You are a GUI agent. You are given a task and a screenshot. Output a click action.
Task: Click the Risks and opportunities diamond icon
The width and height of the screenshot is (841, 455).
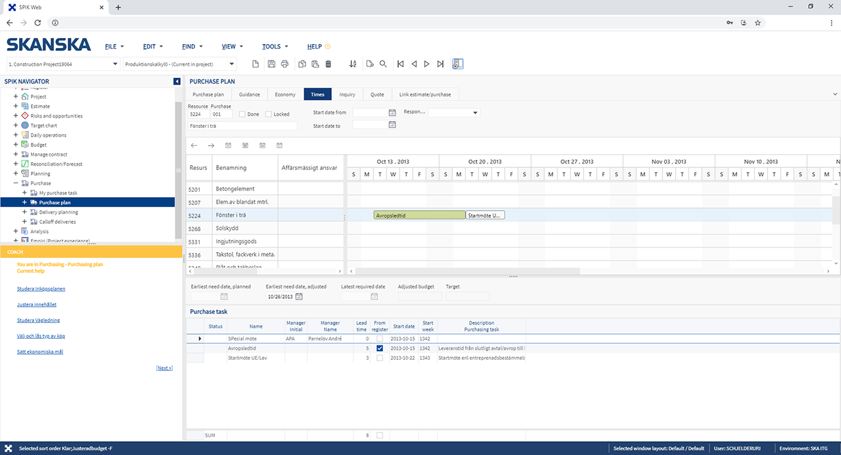(x=25, y=116)
